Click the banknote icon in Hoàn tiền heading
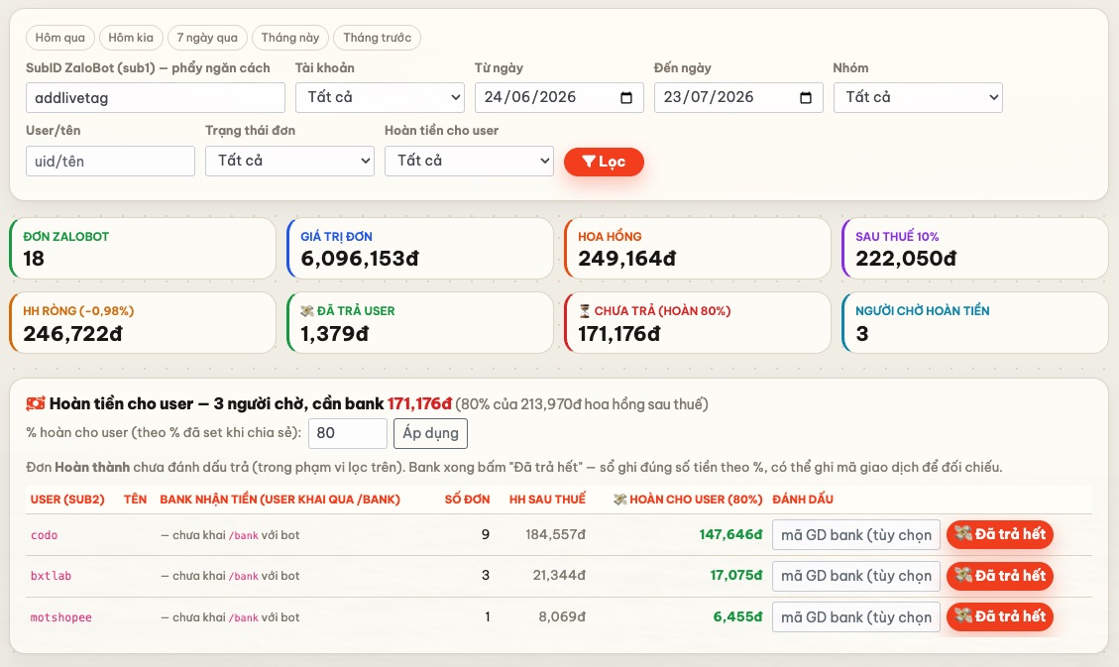 coord(35,404)
